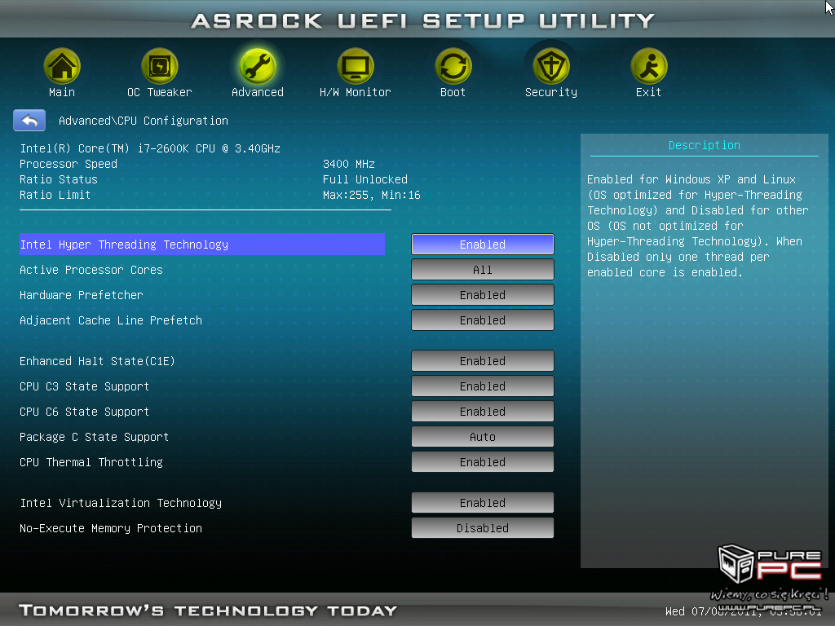The image size is (835, 626).
Task: Click the Advanced\CPU Configuration breadcrumb text
Action: [x=144, y=121]
